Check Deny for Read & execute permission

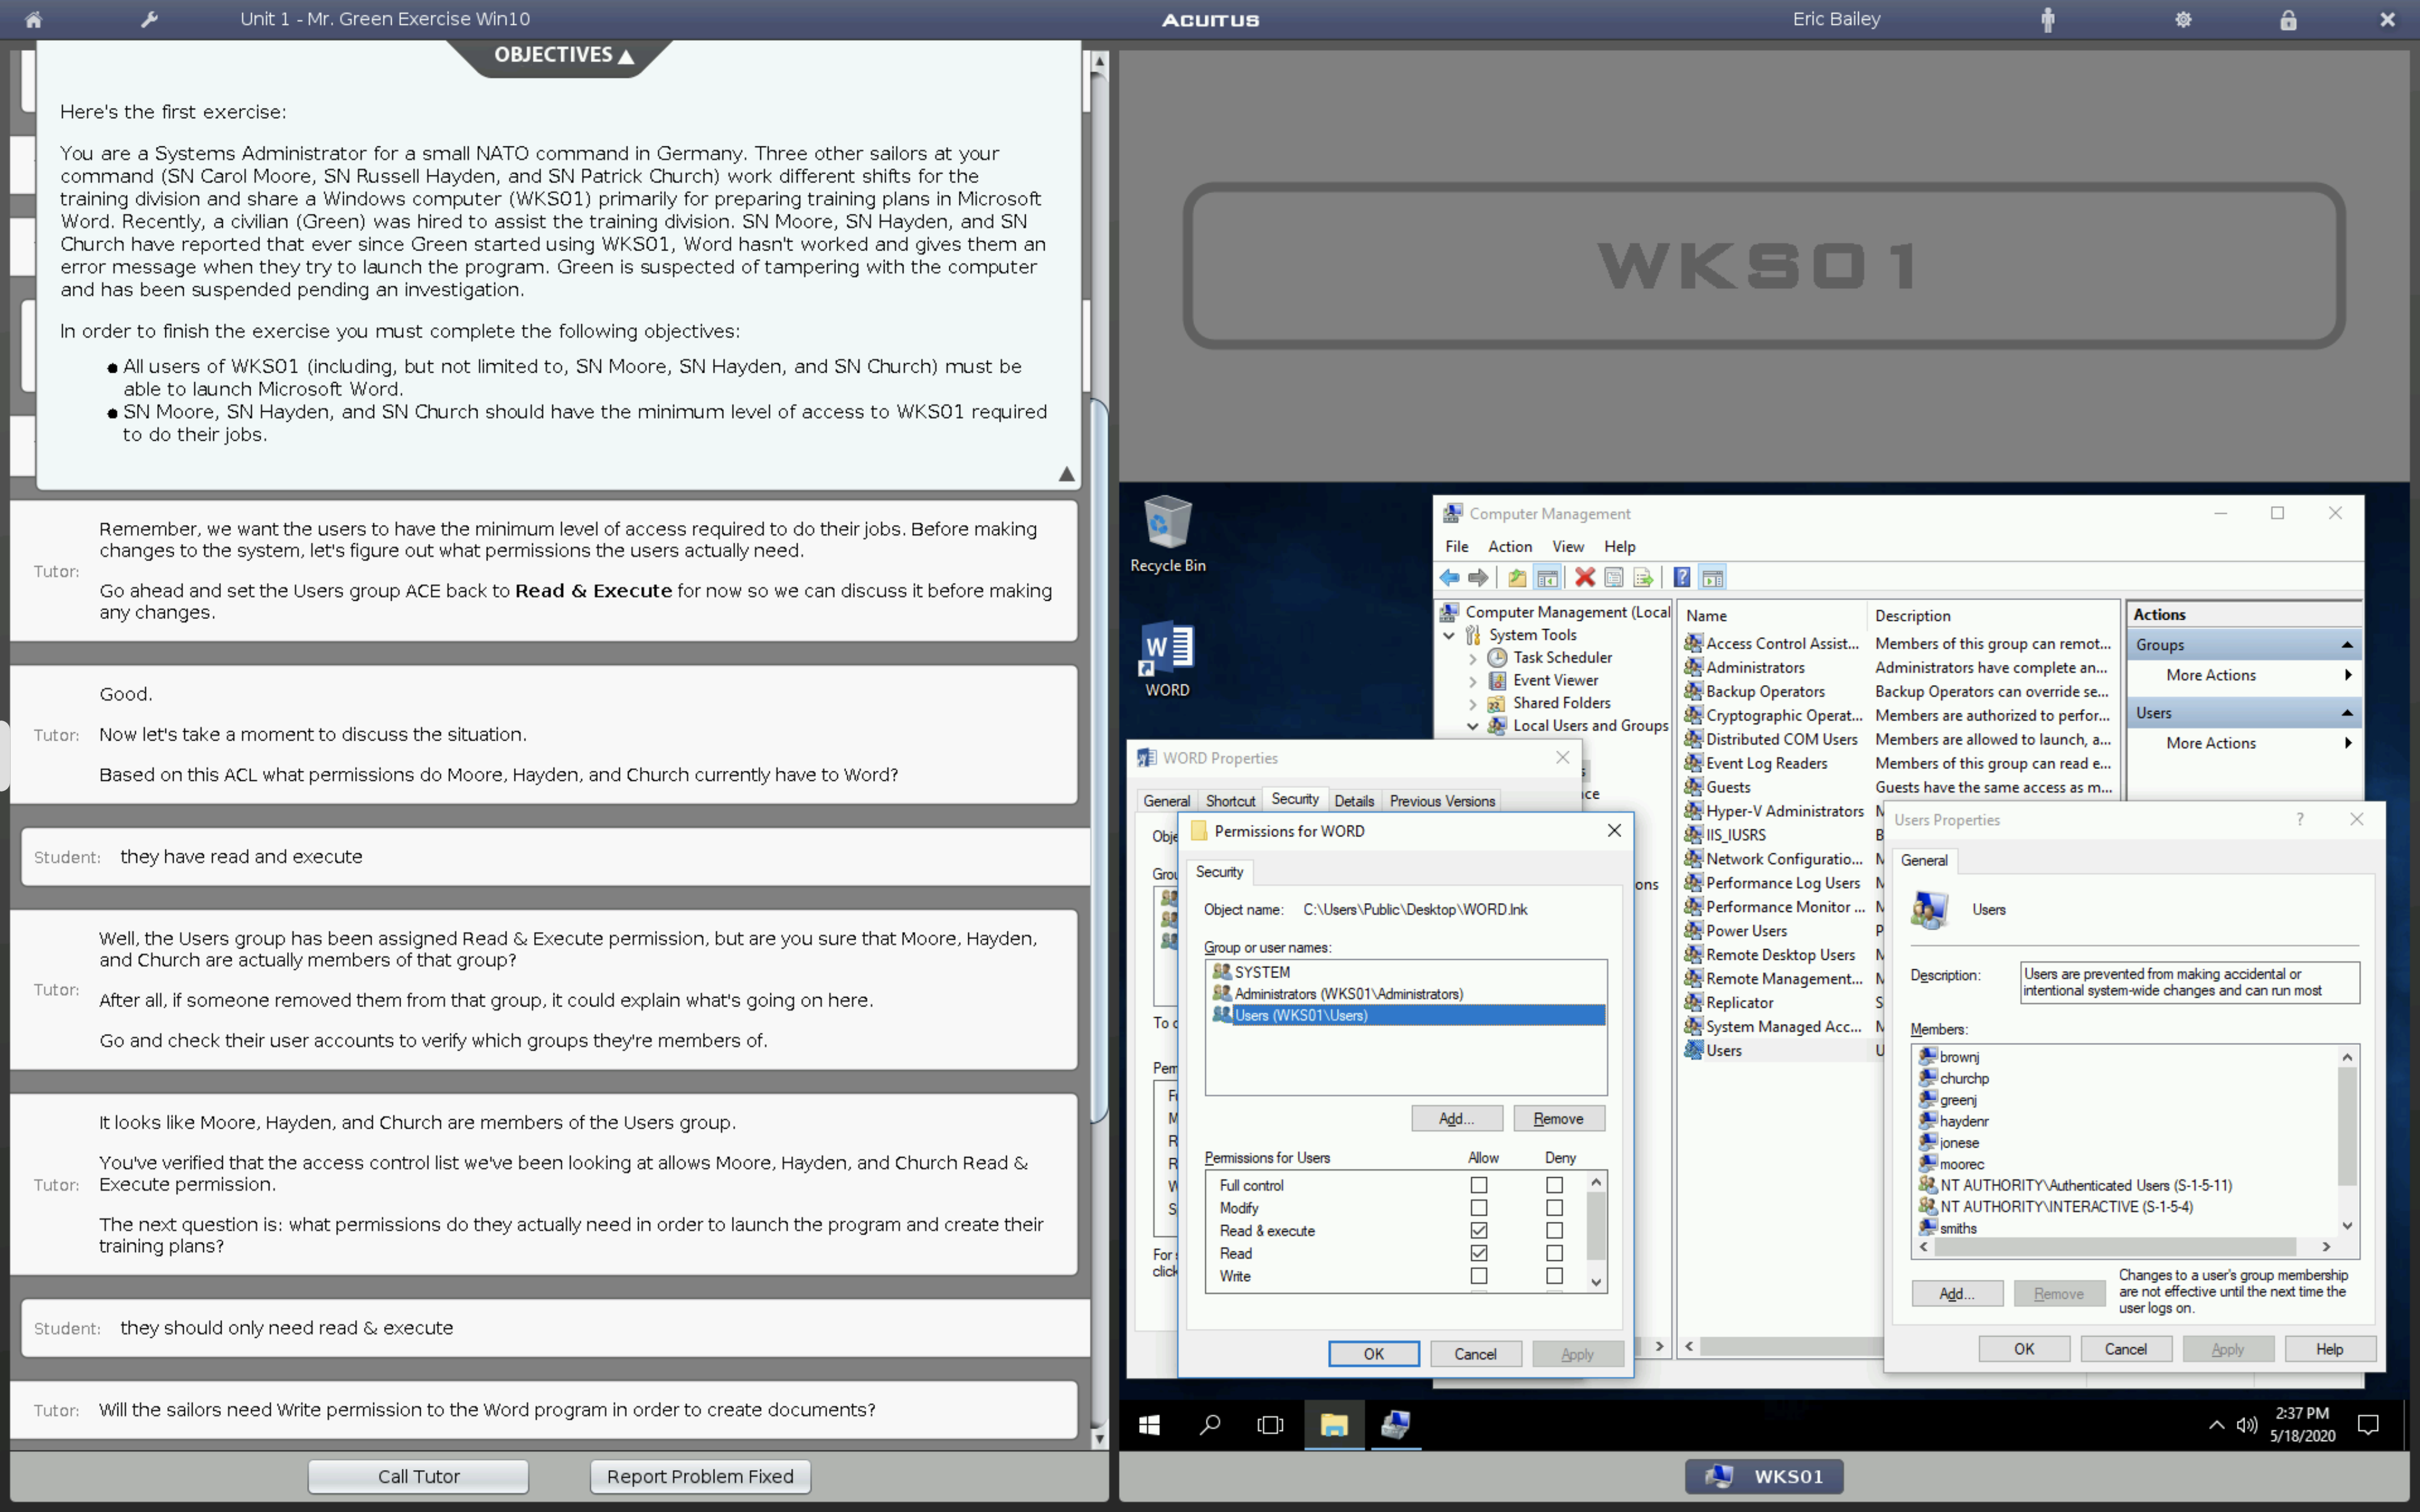tap(1554, 1231)
